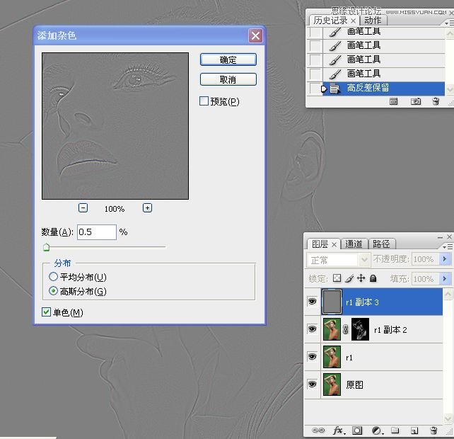This screenshot has width=454, height=439.
Task: Click the link layers icon in Layers panel
Action: 318,431
